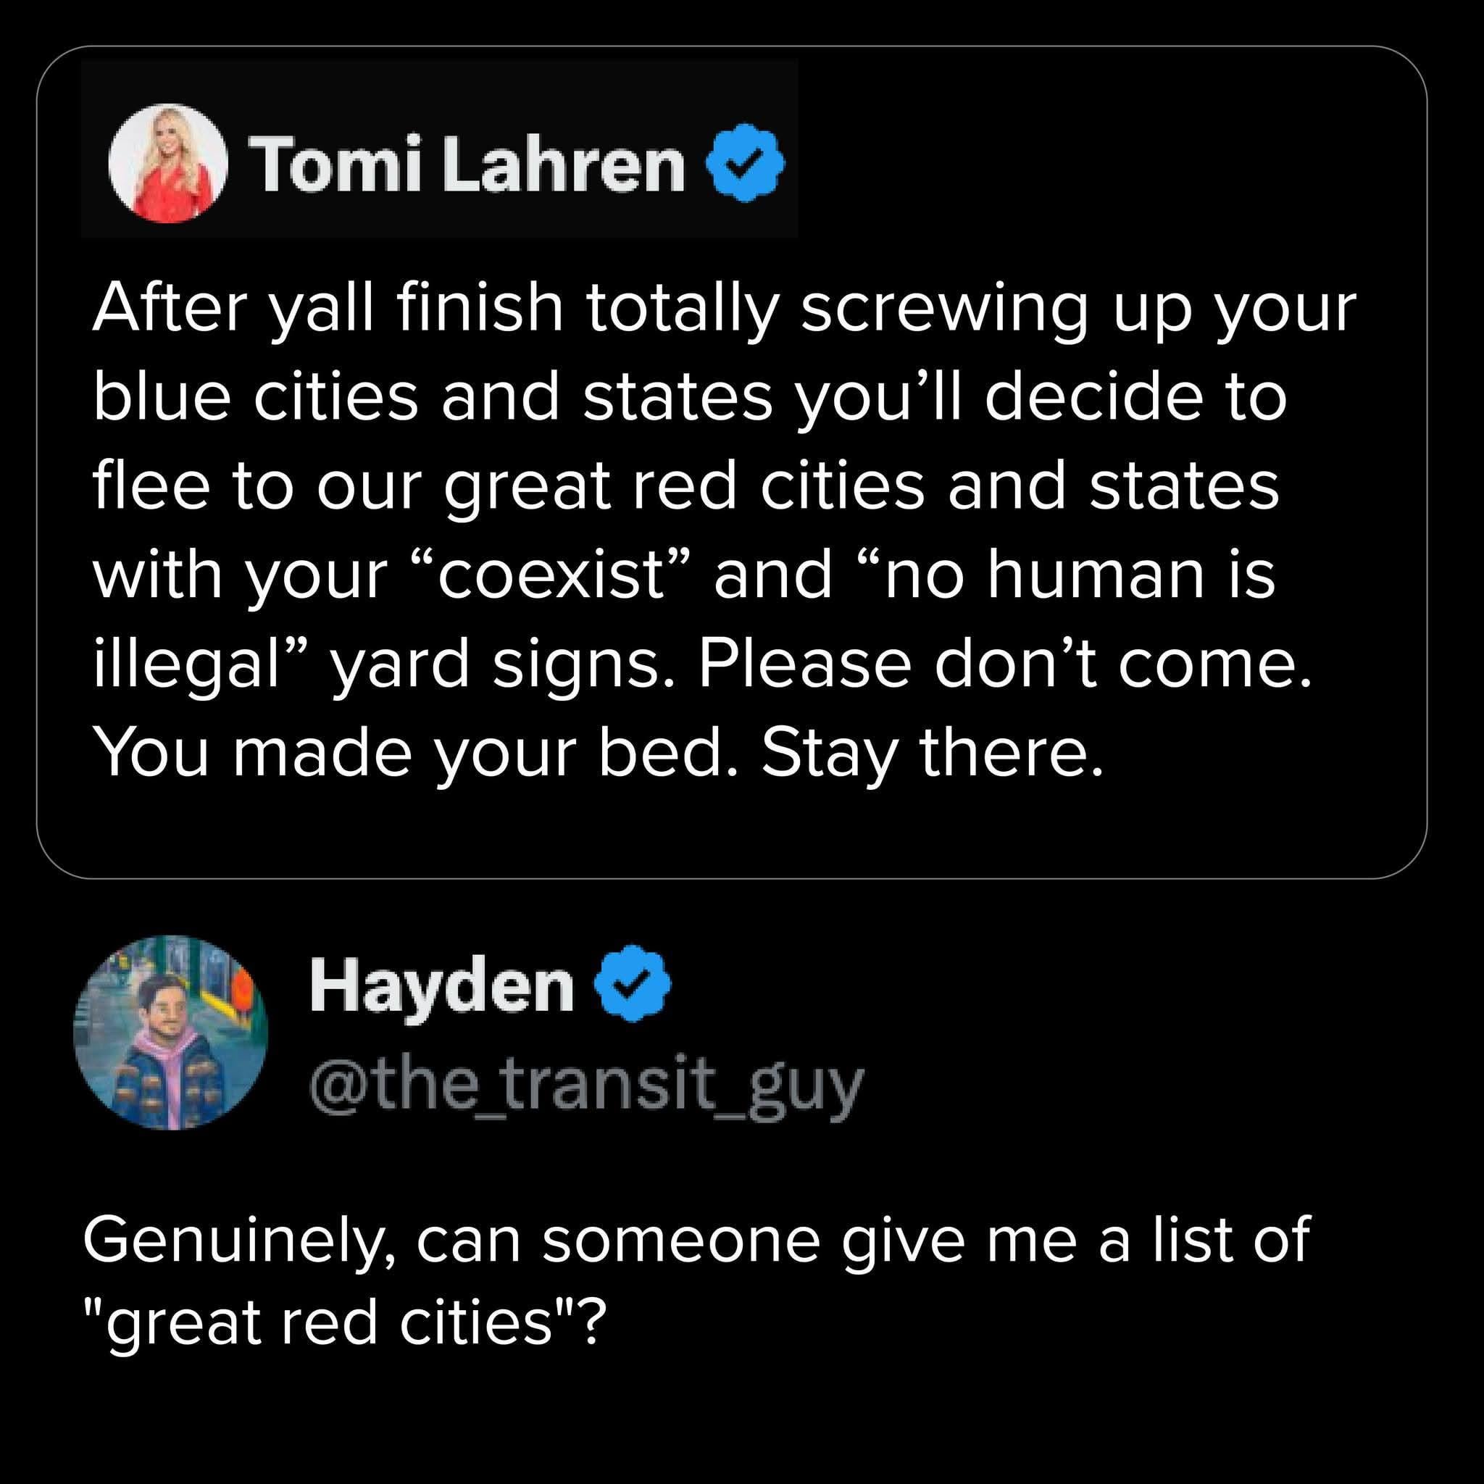
Task: Open Hayden's profile avatar
Action: pyautogui.click(x=170, y=1032)
